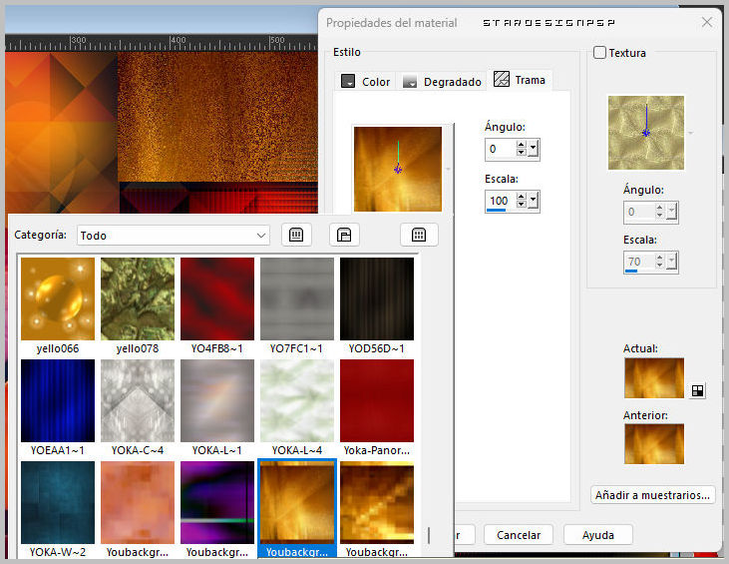Open the Trama Ángulo slider dropdown
Screen dimensions: 729x564
(x=533, y=149)
